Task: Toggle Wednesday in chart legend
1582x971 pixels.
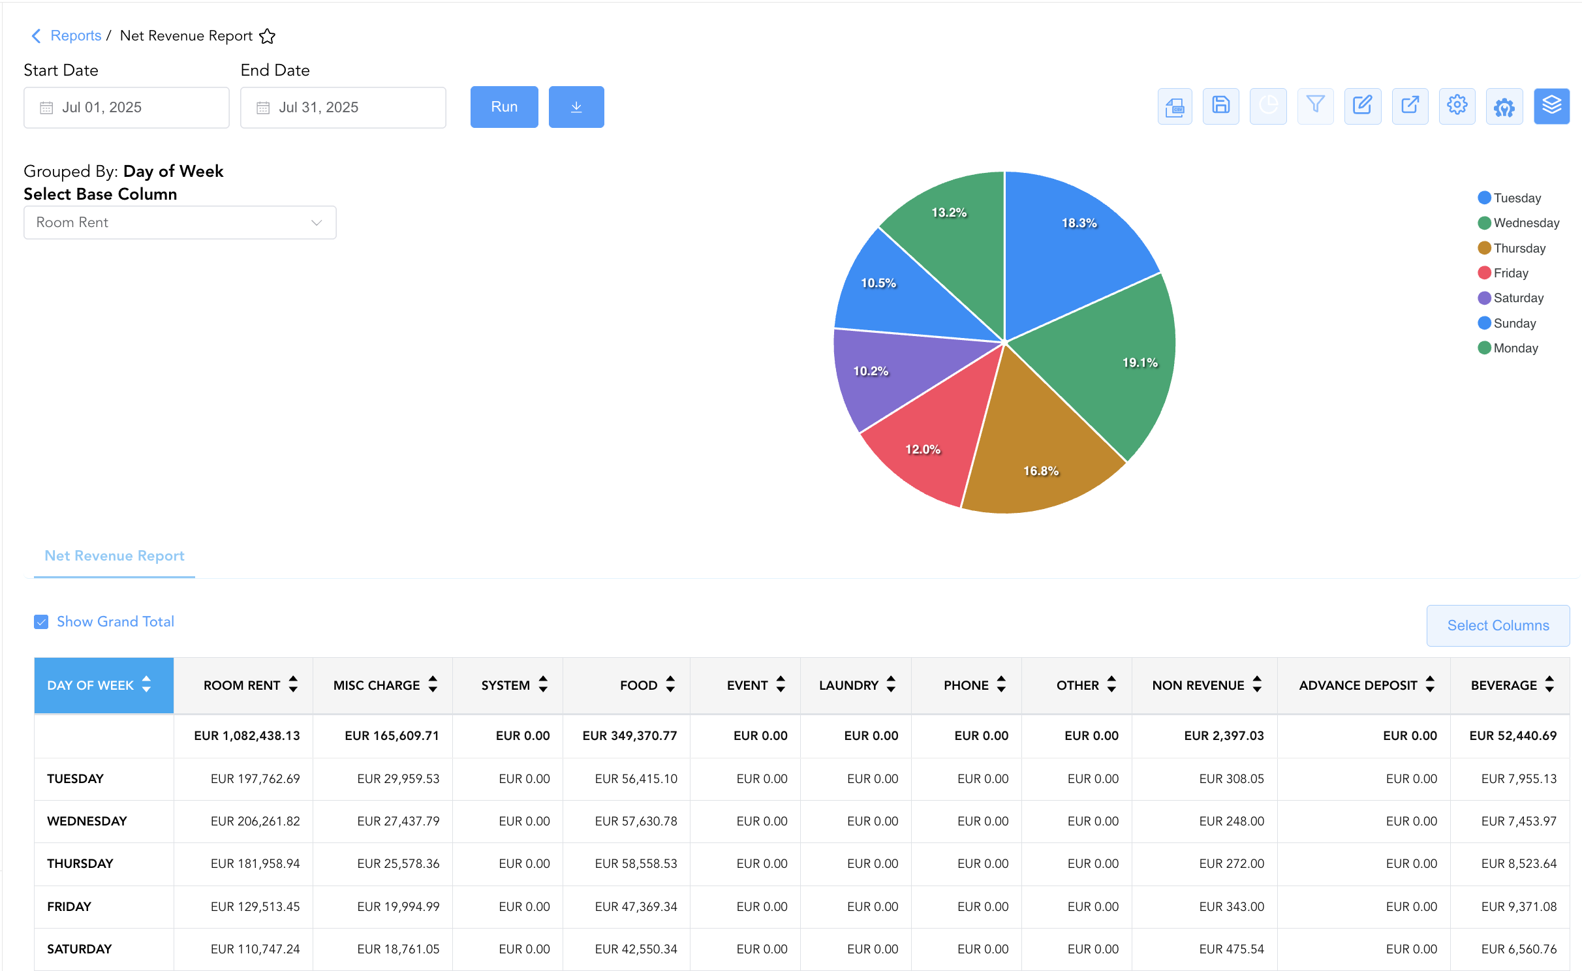Action: tap(1518, 223)
